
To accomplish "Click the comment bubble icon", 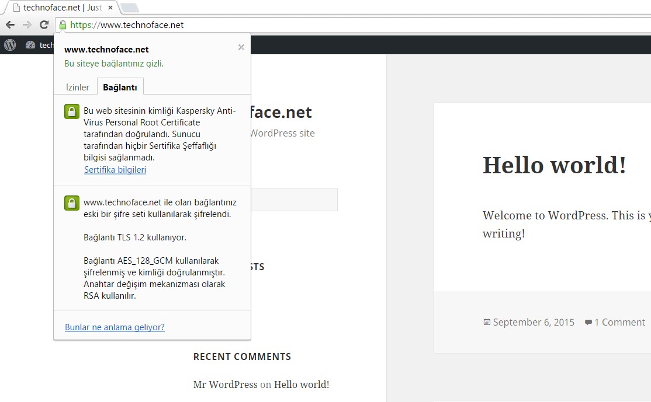I will [588, 323].
